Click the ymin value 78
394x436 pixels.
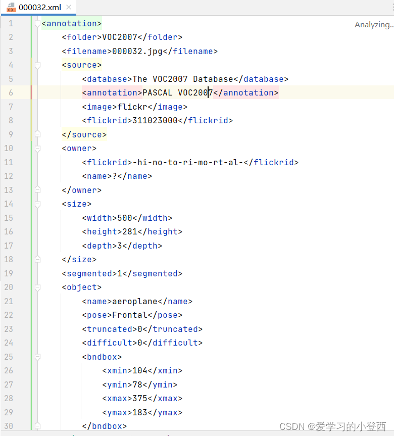point(137,385)
